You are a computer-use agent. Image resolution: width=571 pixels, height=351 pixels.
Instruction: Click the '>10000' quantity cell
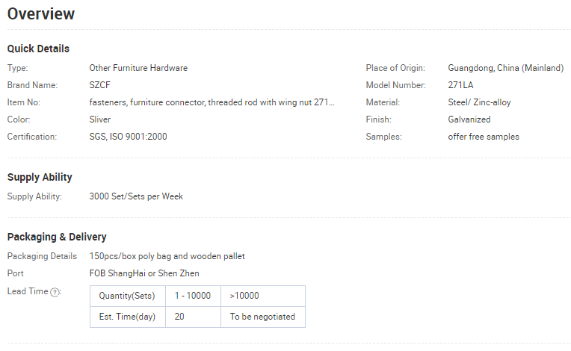click(x=263, y=296)
